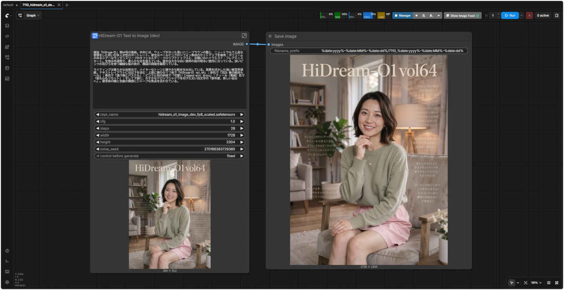This screenshot has height=290, width=564.
Task: Edit the filename_prefix field
Action: coord(369,51)
